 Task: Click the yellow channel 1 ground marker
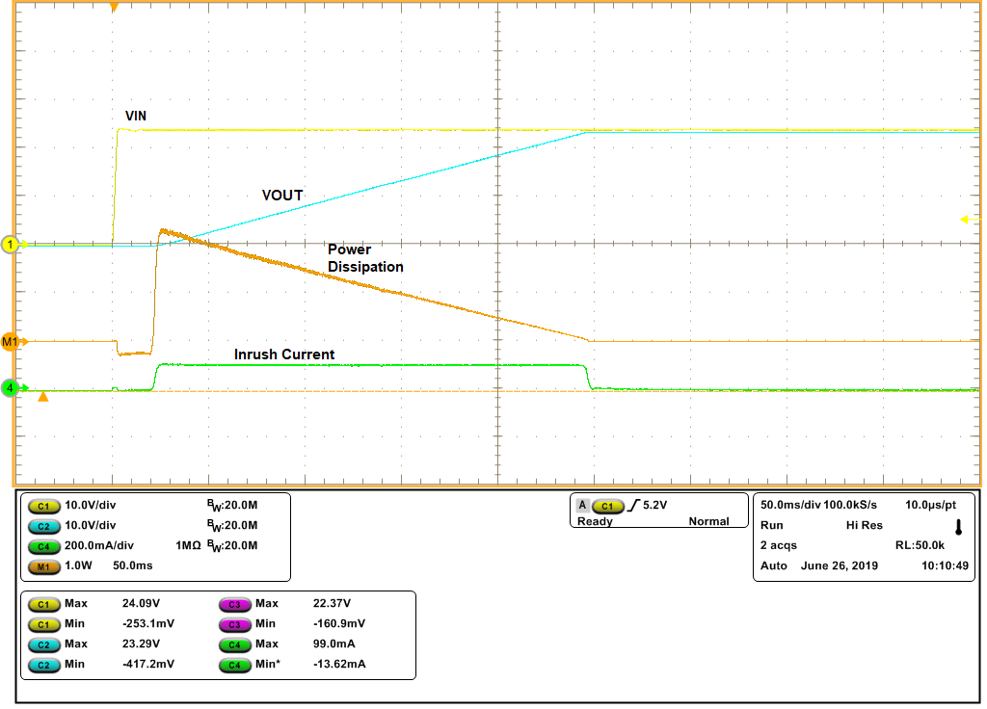tap(11, 245)
